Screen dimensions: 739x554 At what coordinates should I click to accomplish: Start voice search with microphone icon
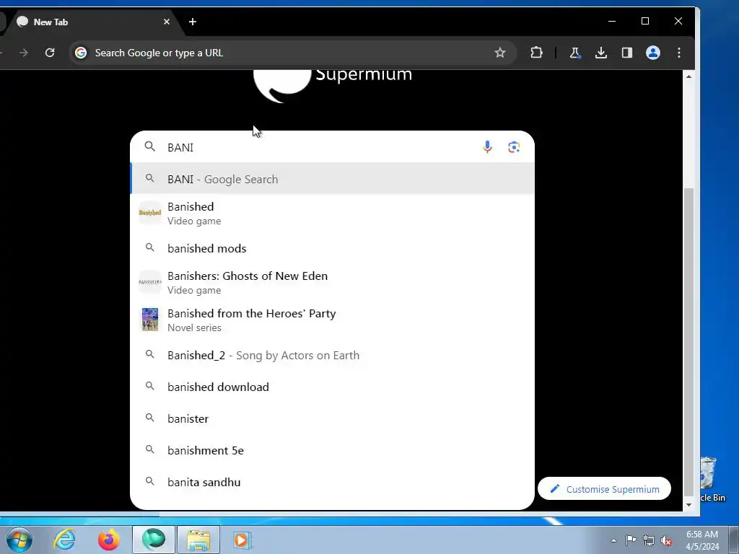coord(487,147)
